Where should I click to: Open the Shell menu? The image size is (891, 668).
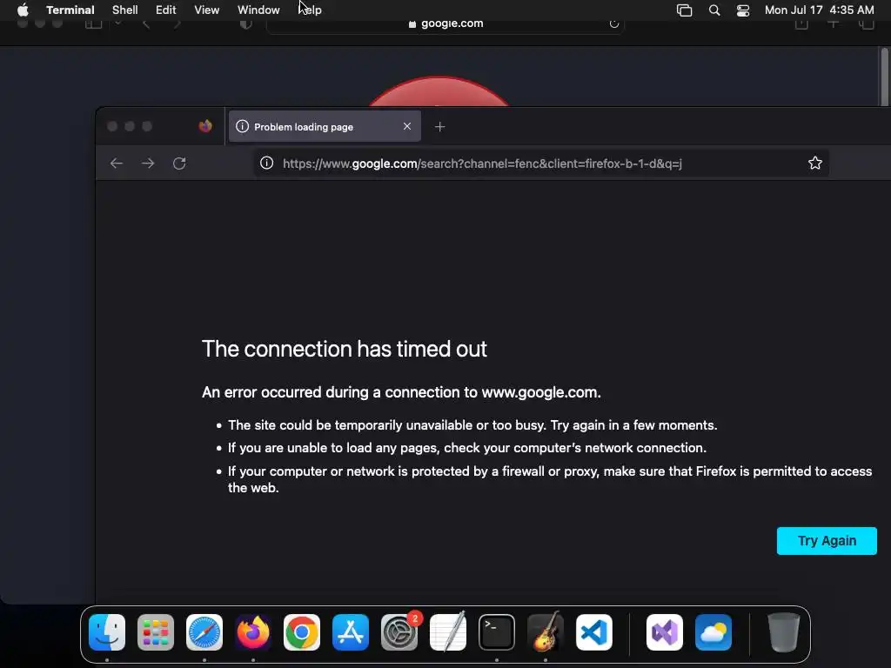pyautogui.click(x=125, y=10)
